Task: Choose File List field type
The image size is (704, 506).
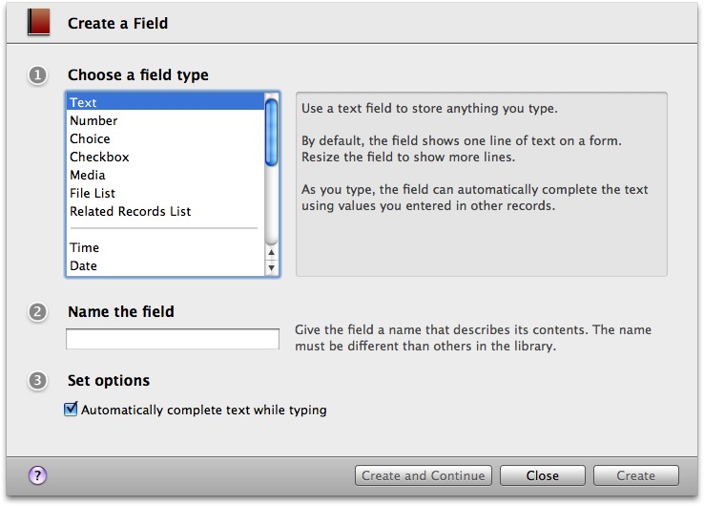Action: point(166,193)
